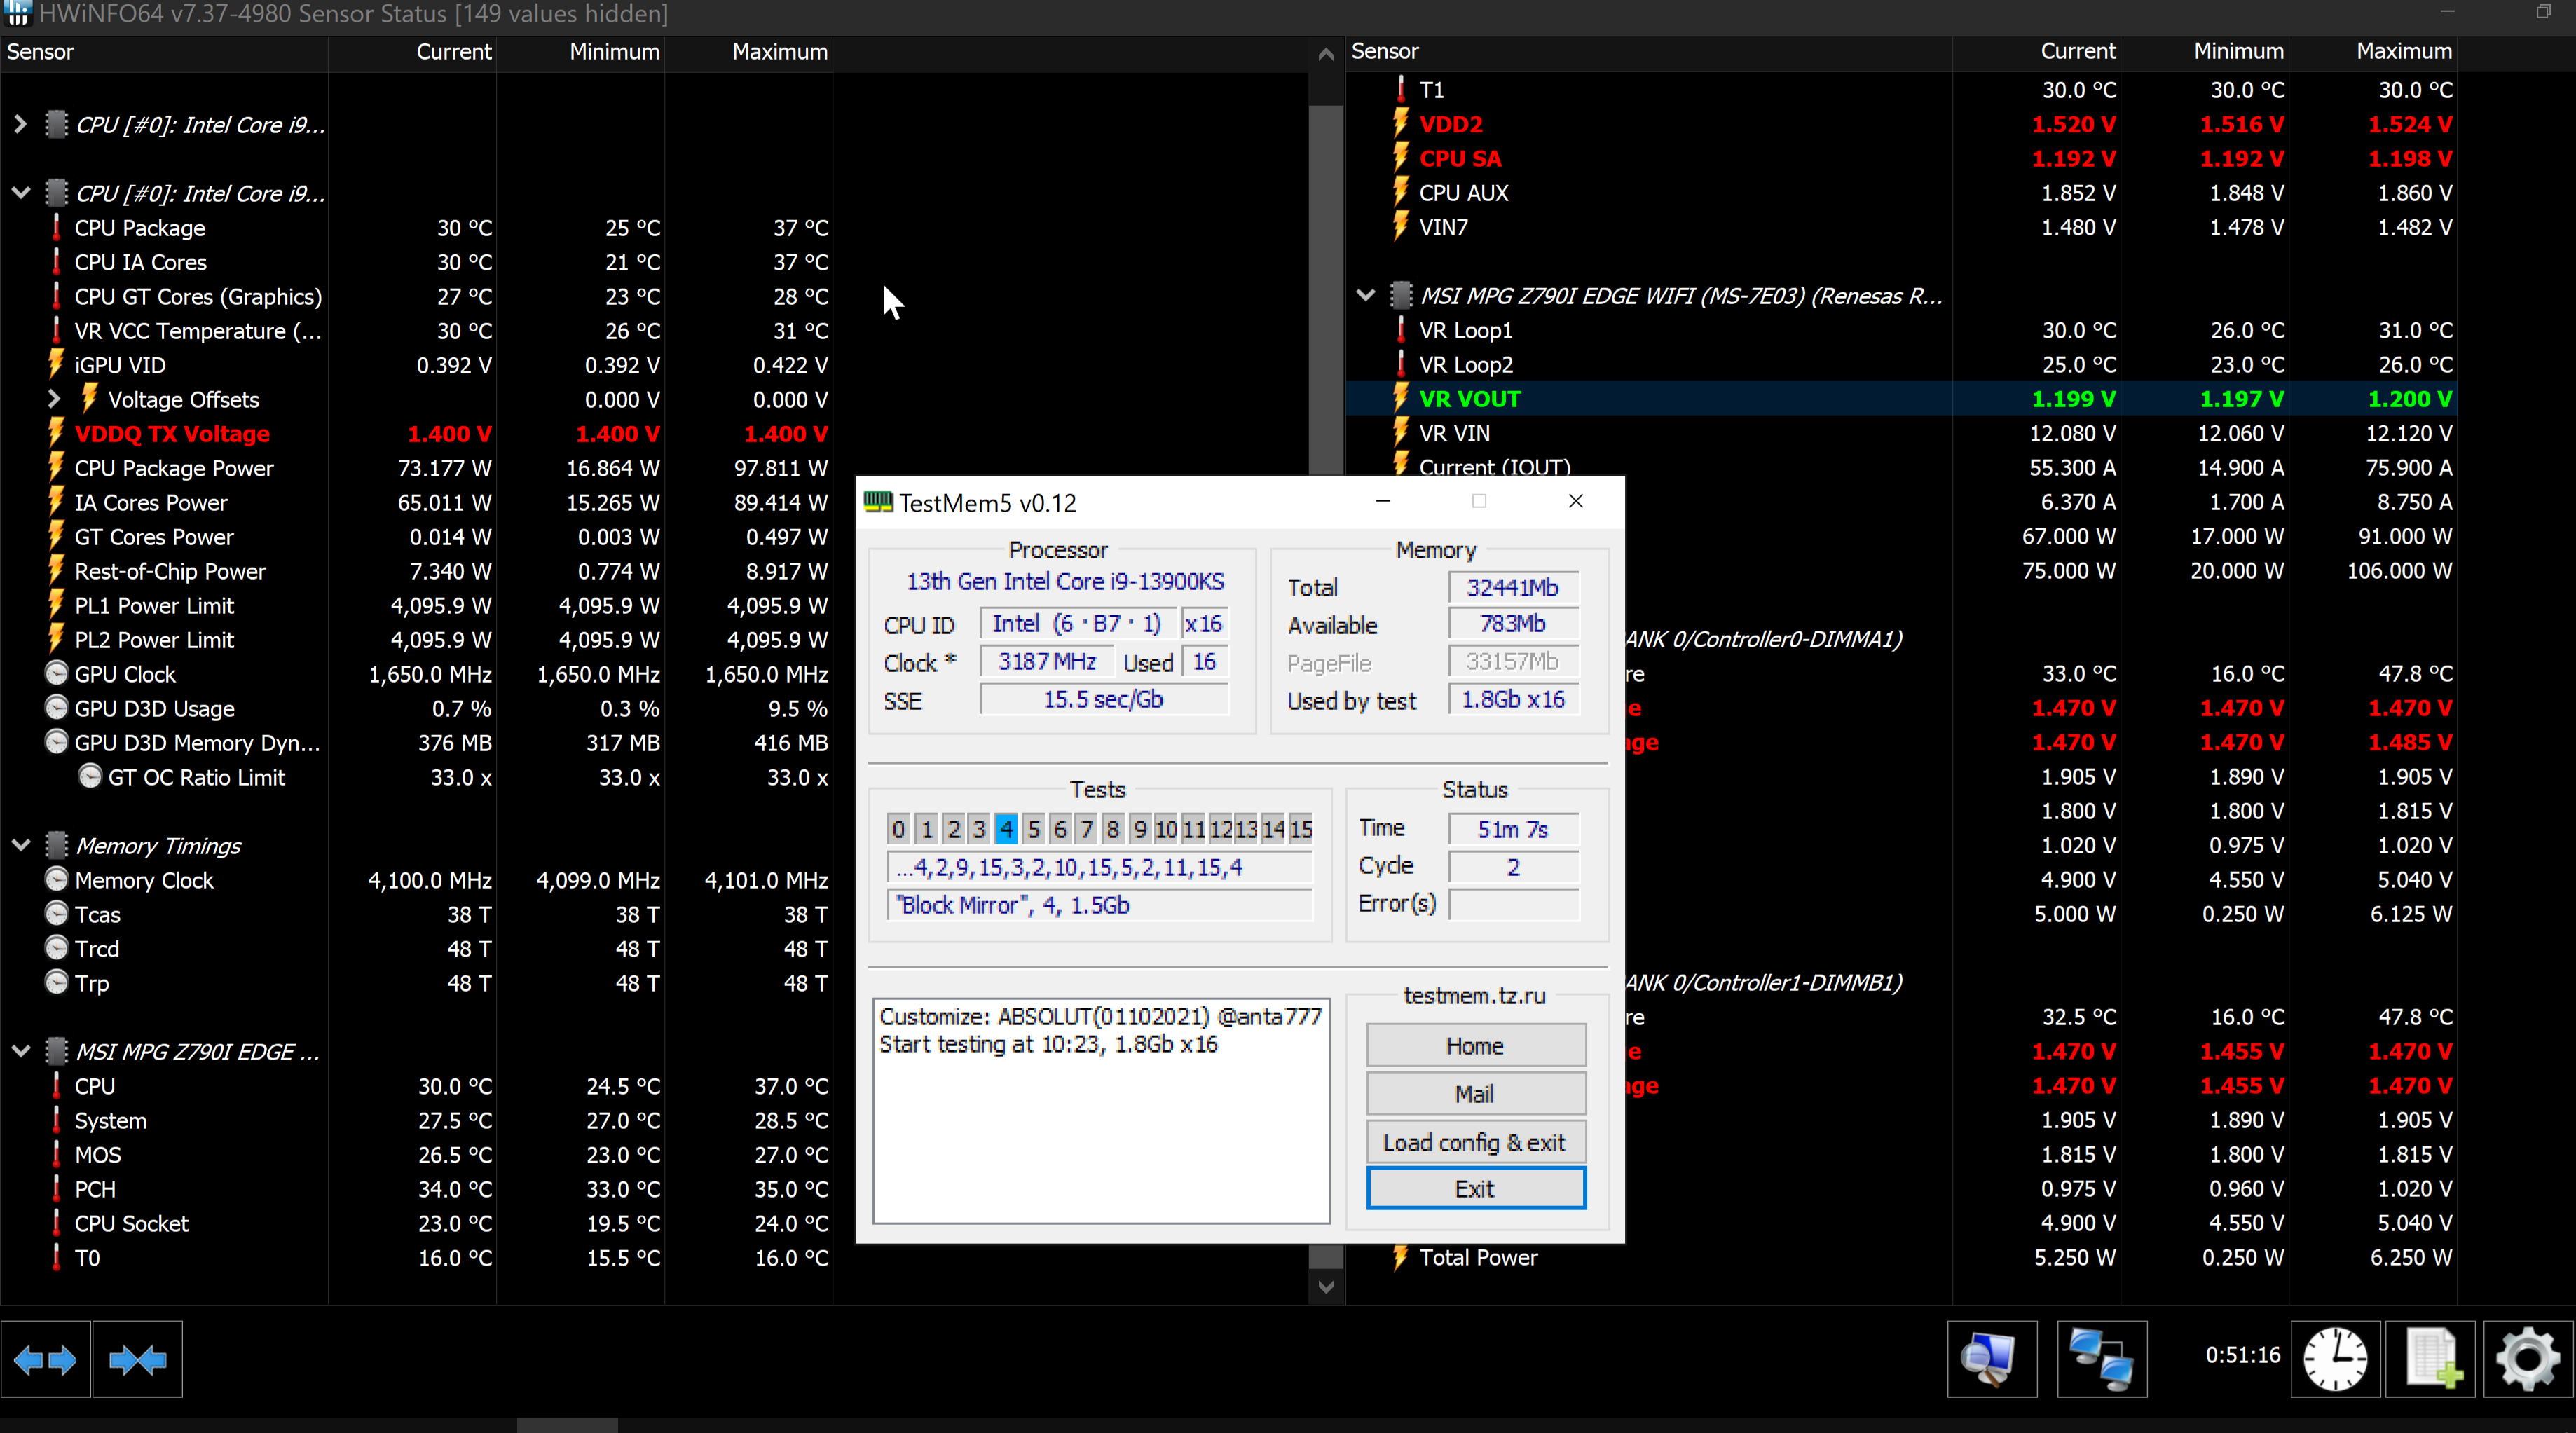Click the left Minimum column header
The height and width of the screenshot is (1433, 2576).
(x=581, y=52)
